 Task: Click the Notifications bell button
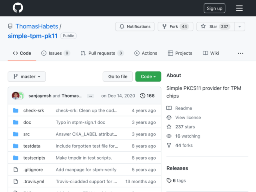coord(135,26)
